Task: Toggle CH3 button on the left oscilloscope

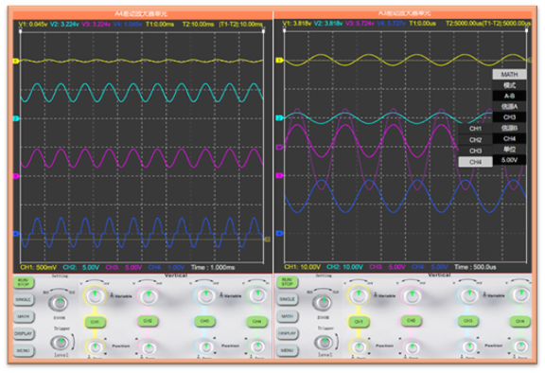Action: click(x=204, y=321)
